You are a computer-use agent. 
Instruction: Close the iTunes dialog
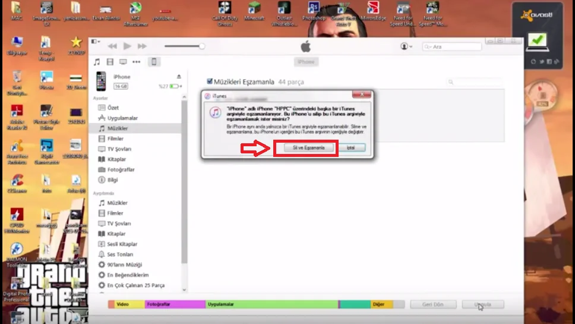(x=362, y=95)
